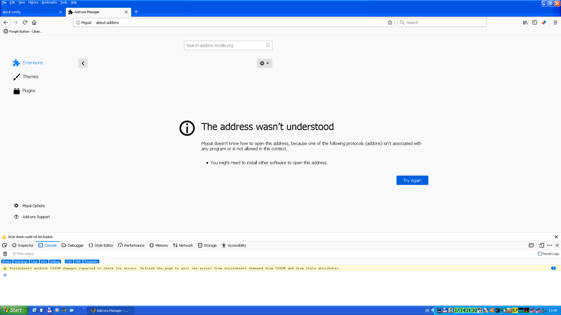Bookmark this page with the star icon
Screen dimensions: 561x315
(x=390, y=22)
